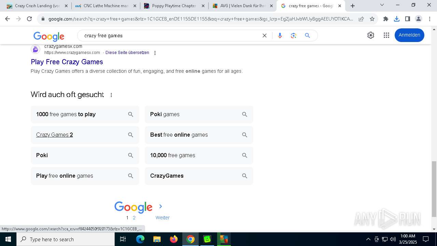Image resolution: width=437 pixels, height=246 pixels.
Task: Search 'Best free online games' suggestion
Action: pos(199,135)
